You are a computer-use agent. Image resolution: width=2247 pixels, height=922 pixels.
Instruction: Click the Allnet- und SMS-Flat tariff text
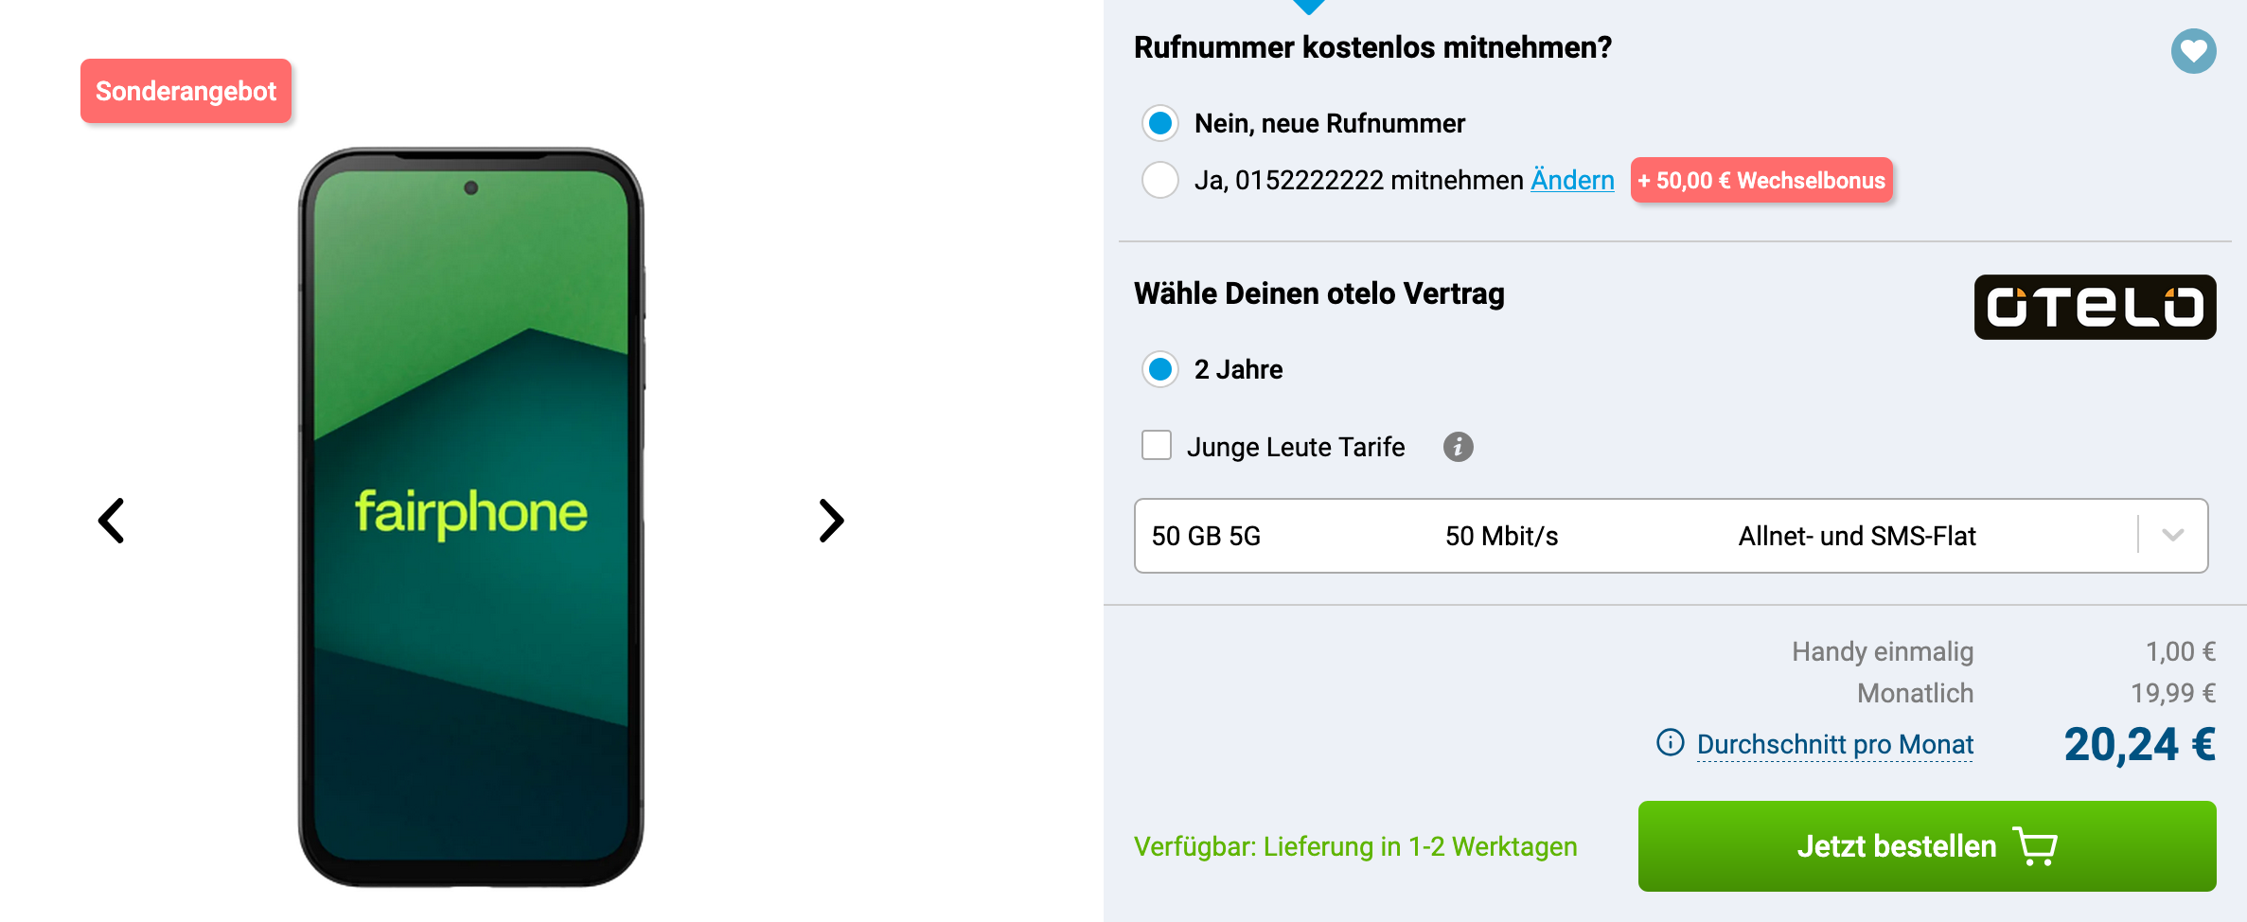tap(1857, 536)
